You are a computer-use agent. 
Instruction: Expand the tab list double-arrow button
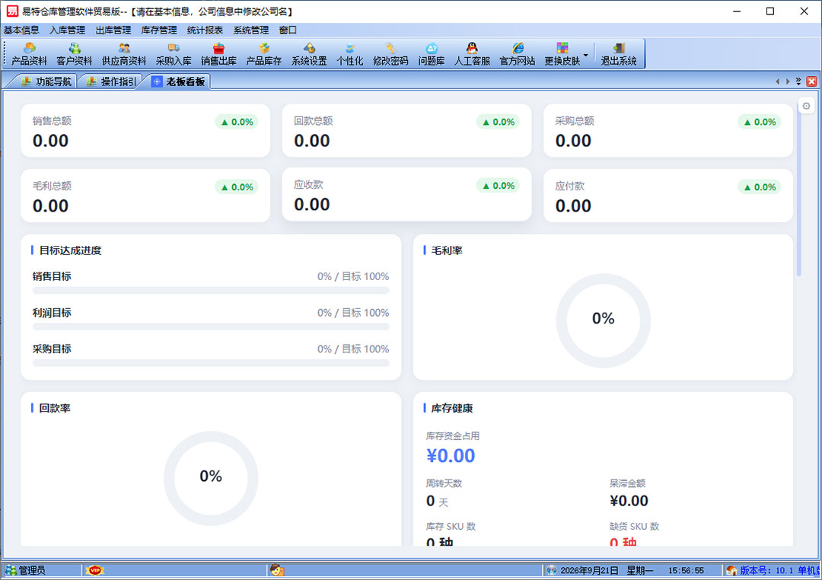click(798, 81)
